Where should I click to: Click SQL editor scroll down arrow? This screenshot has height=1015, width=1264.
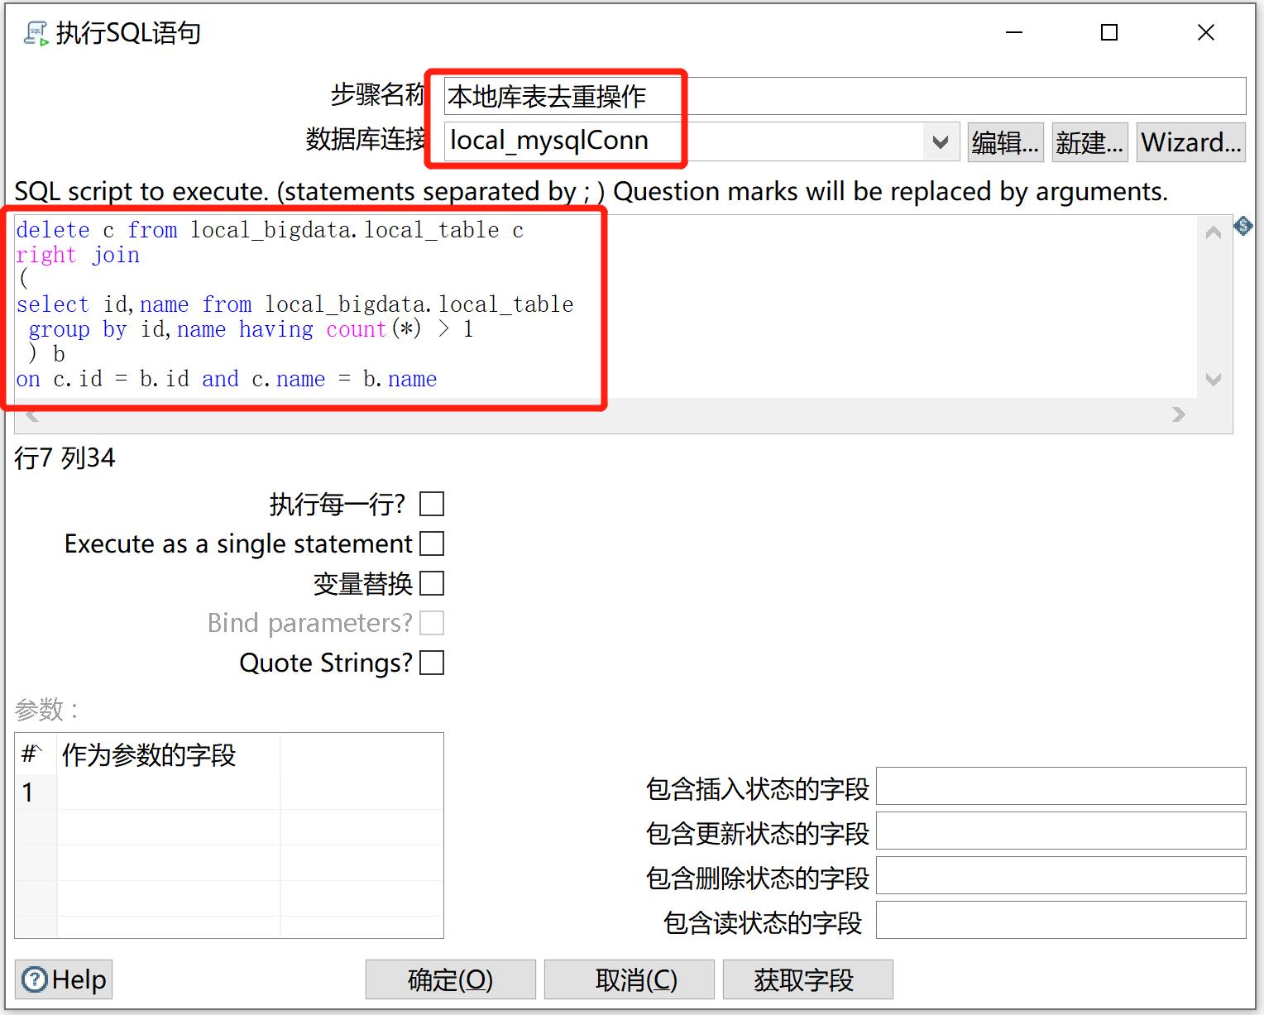pos(1214,380)
